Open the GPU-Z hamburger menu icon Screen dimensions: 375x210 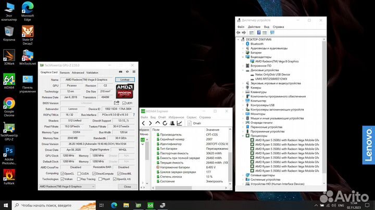[x=134, y=72]
